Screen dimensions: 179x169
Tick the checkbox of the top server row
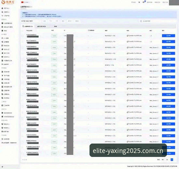point(22,36)
